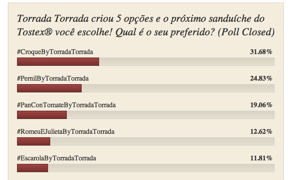Screen dimensions: 289x180
Task: Click the red filled bar for Croque
Action: point(58,62)
